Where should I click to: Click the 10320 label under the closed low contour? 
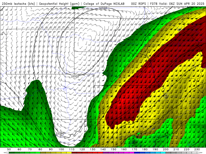(x=75, y=76)
